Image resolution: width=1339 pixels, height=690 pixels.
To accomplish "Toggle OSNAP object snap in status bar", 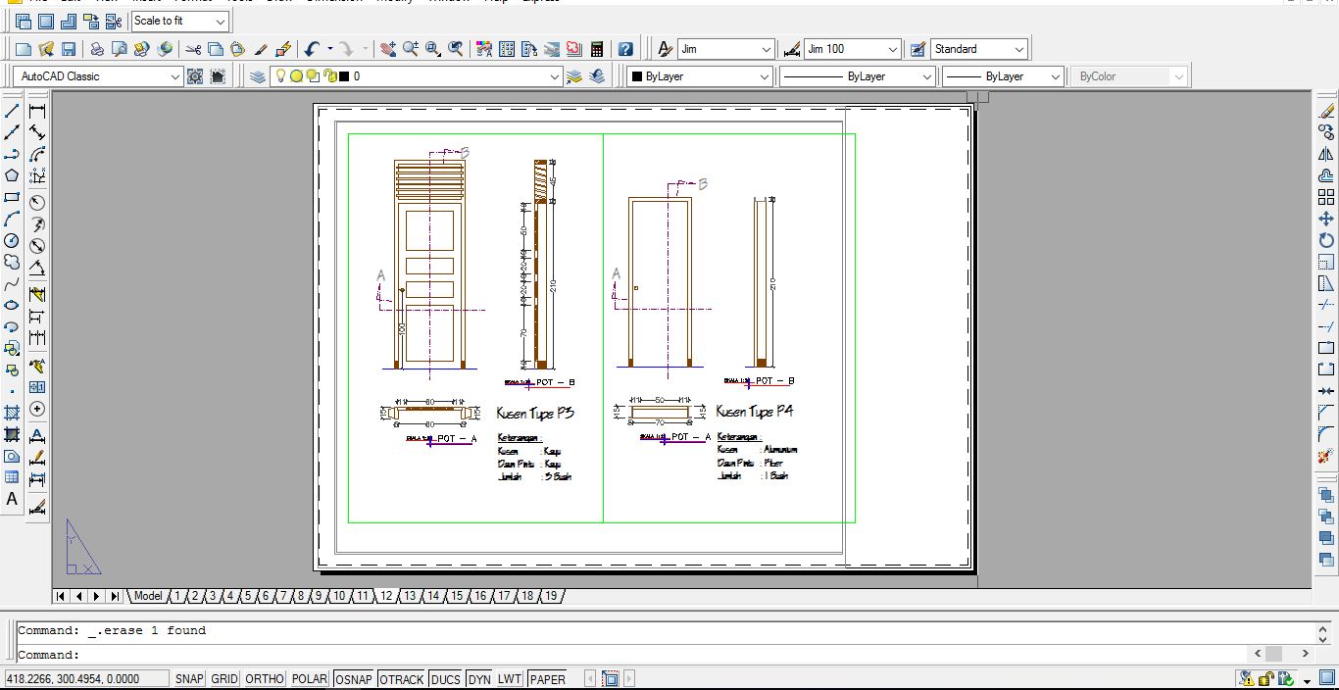I will click(x=353, y=679).
